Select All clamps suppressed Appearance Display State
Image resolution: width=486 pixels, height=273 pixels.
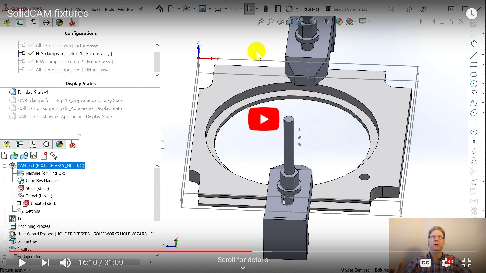point(70,108)
